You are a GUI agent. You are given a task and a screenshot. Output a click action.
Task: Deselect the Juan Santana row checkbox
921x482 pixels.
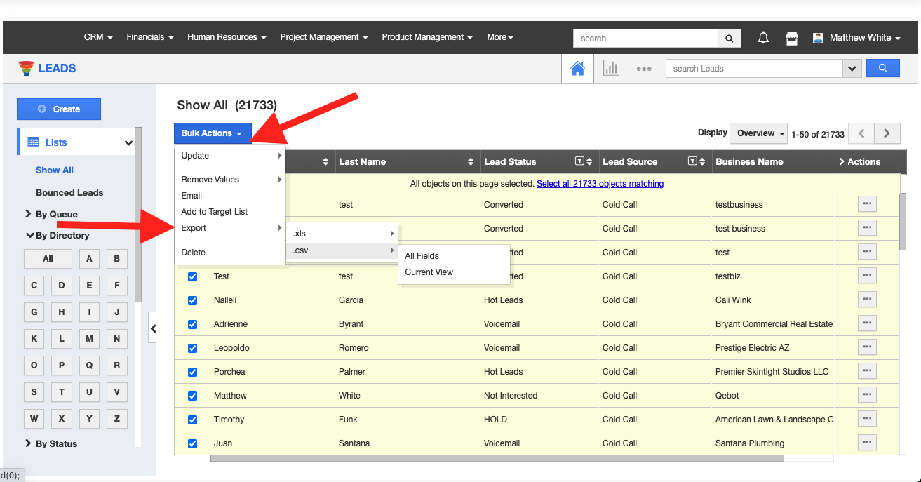(193, 443)
